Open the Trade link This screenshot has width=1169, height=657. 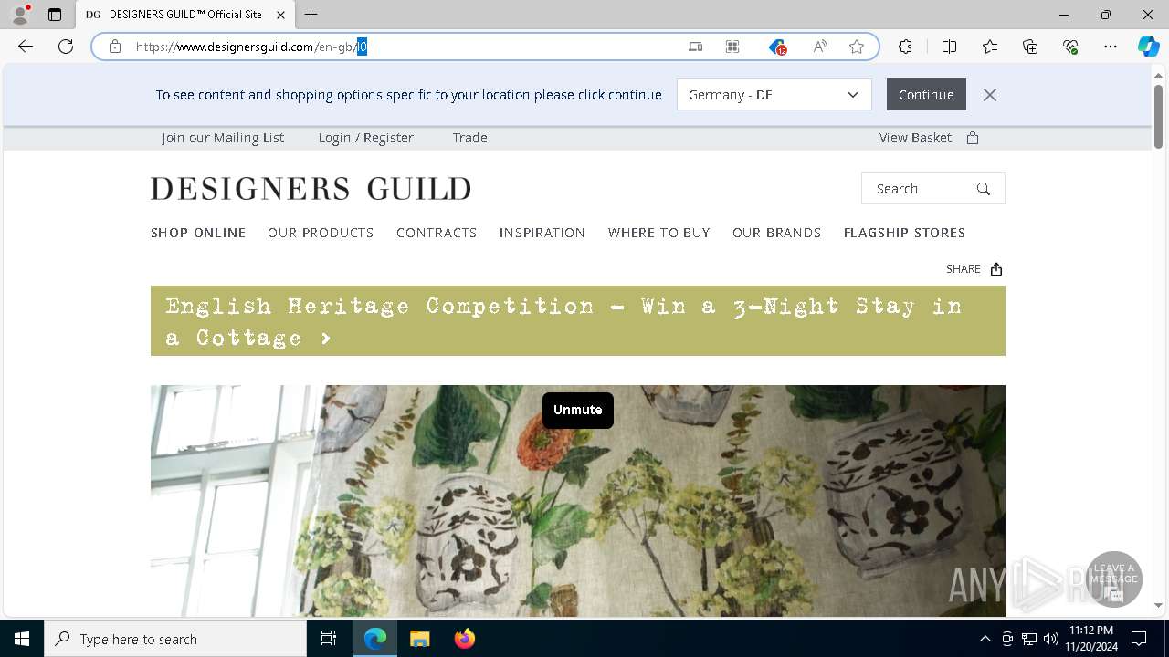469,138
